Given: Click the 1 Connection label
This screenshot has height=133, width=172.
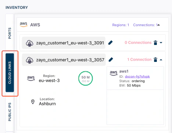Looking at the screenshot, I should tap(139, 59).
